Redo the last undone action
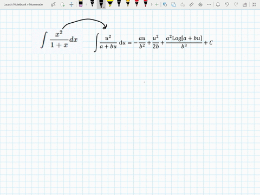 coord(236,4)
